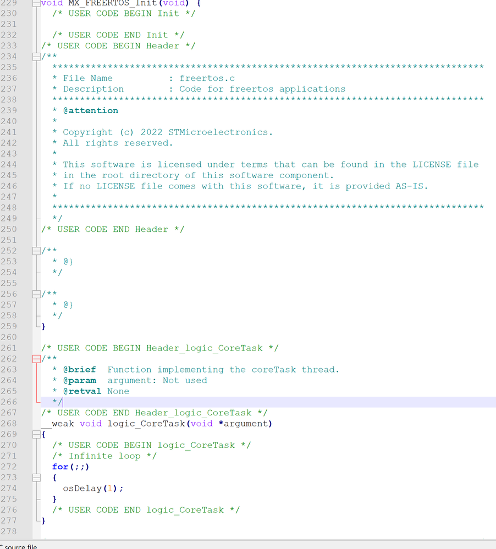Click the '@retval' doc tag
Image resolution: width=496 pixels, height=549 pixels.
click(82, 391)
